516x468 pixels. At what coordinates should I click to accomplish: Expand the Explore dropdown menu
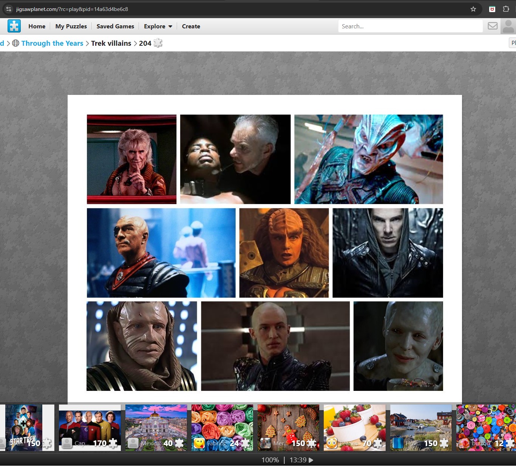(x=158, y=26)
